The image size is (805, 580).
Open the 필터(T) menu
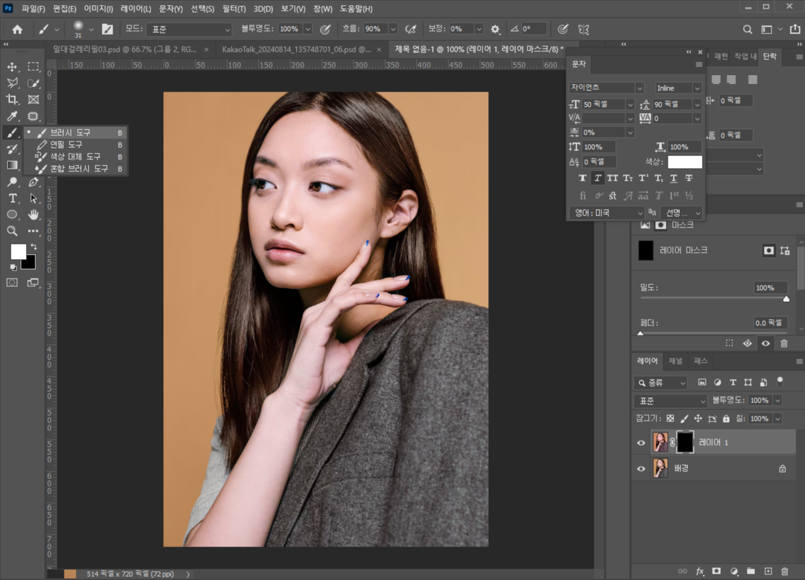click(234, 9)
